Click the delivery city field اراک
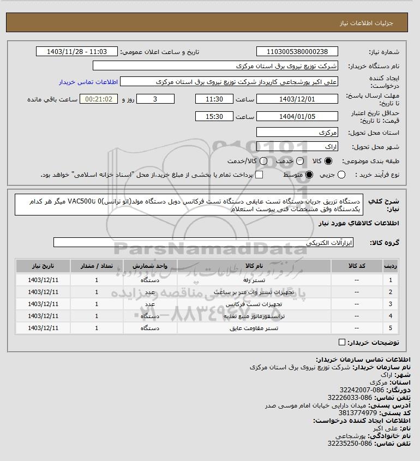 tap(297, 146)
